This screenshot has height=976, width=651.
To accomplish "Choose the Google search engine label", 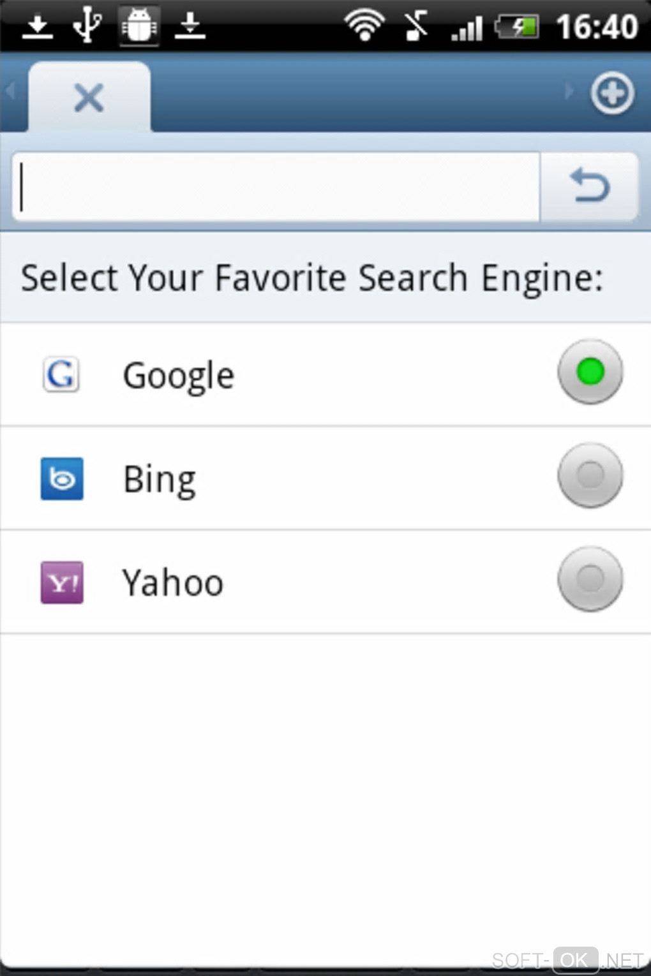I will [179, 375].
